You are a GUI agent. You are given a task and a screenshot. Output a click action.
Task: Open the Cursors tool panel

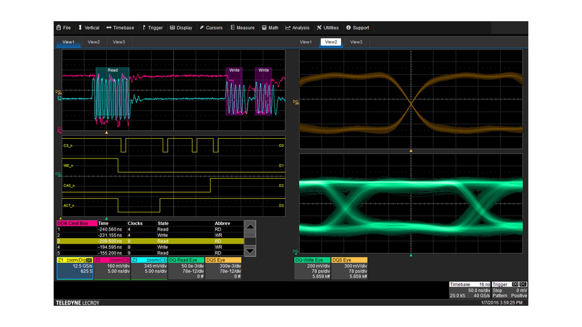(225, 28)
